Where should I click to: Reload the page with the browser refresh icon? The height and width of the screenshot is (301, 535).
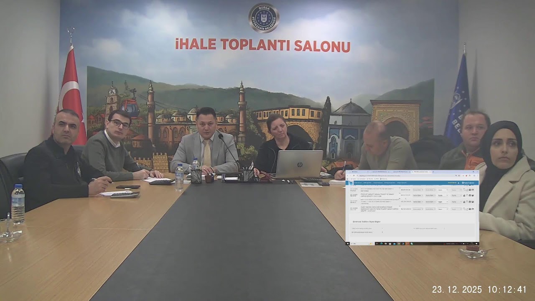coord(354,176)
